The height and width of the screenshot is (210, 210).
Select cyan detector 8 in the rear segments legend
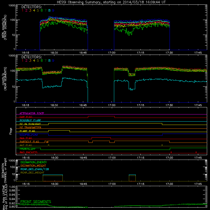click(x=49, y=61)
